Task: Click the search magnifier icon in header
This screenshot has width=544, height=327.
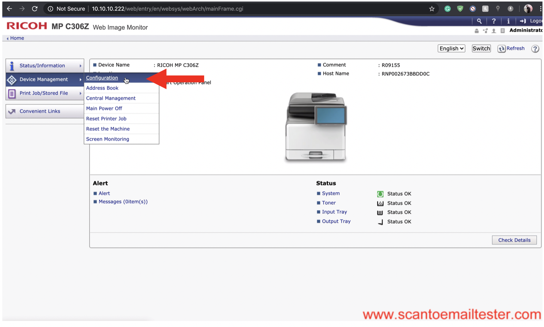Action: click(479, 21)
